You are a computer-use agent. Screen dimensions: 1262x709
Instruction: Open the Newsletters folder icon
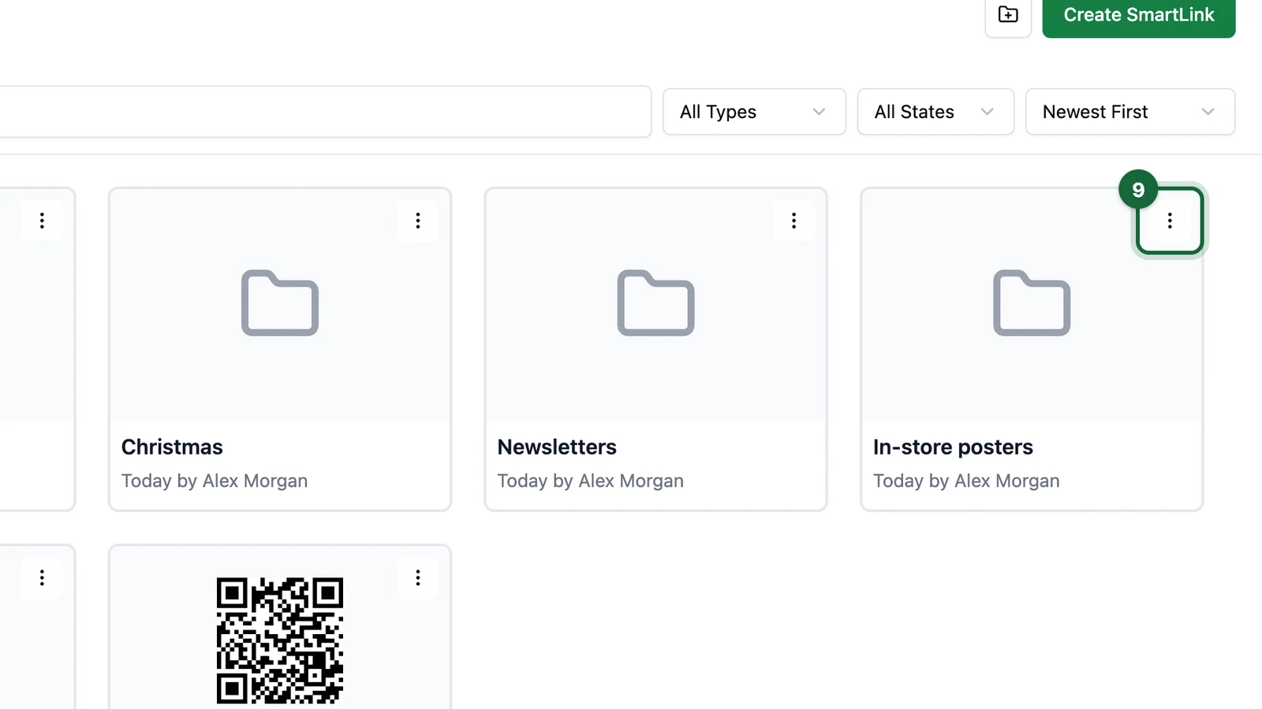coord(656,303)
